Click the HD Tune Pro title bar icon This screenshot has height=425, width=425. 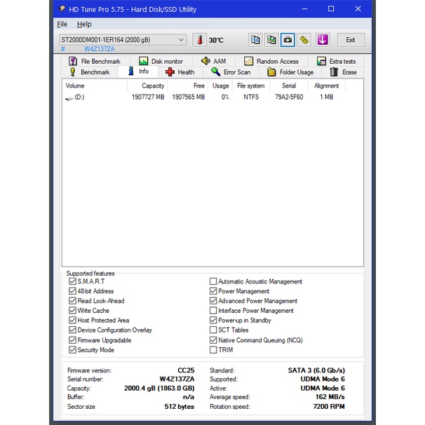[62, 9]
